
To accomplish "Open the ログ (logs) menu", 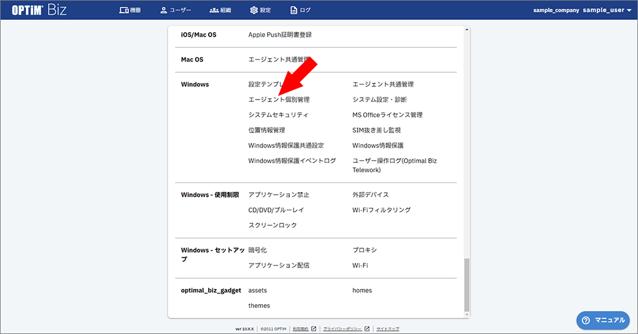I will click(300, 10).
